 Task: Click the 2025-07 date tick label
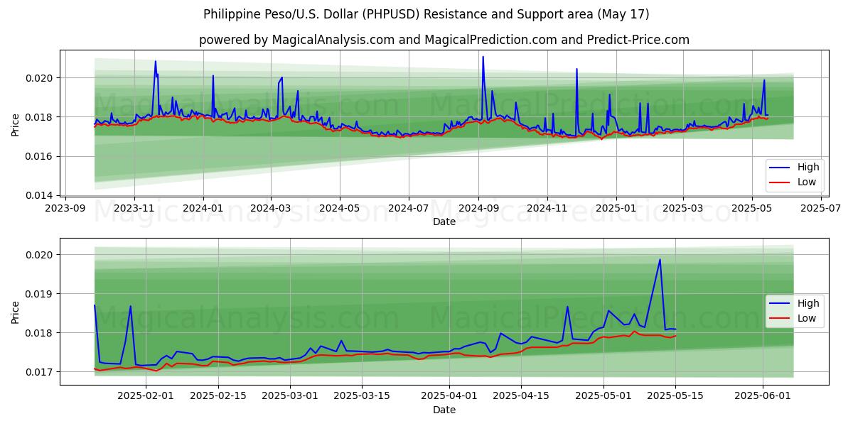pyautogui.click(x=820, y=209)
